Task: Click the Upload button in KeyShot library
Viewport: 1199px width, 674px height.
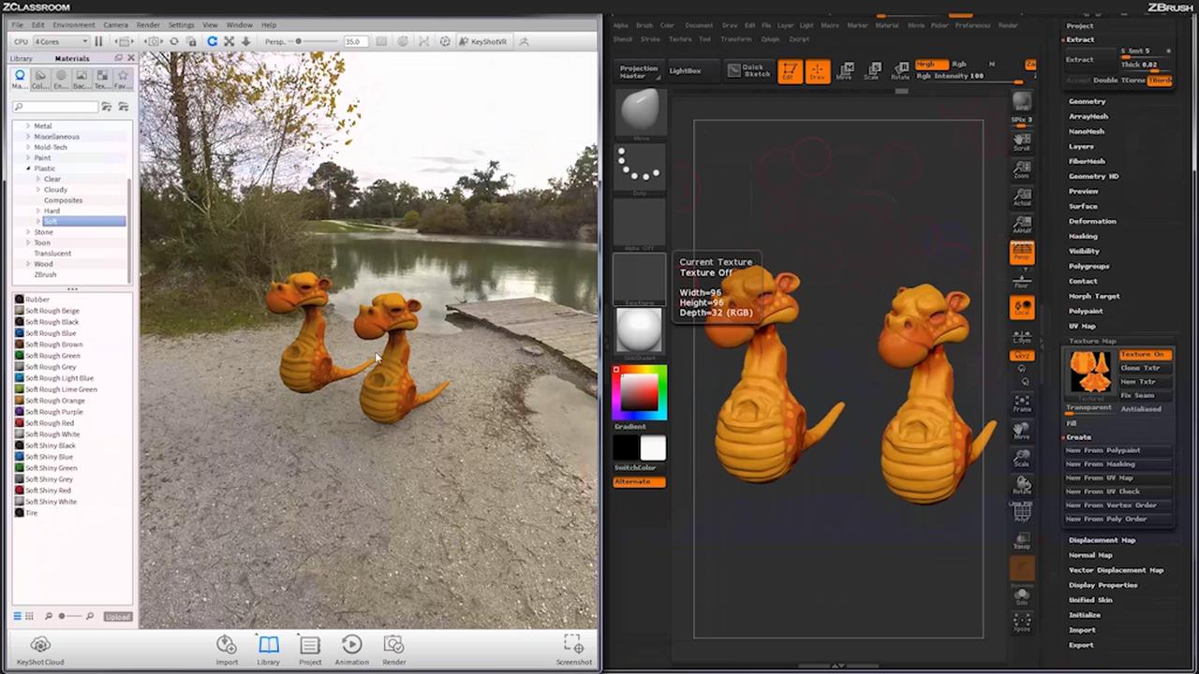Action: pos(118,617)
